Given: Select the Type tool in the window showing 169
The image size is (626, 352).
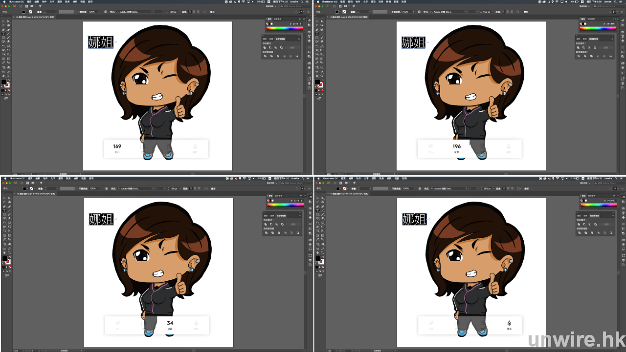Looking at the screenshot, I should click(3, 34).
